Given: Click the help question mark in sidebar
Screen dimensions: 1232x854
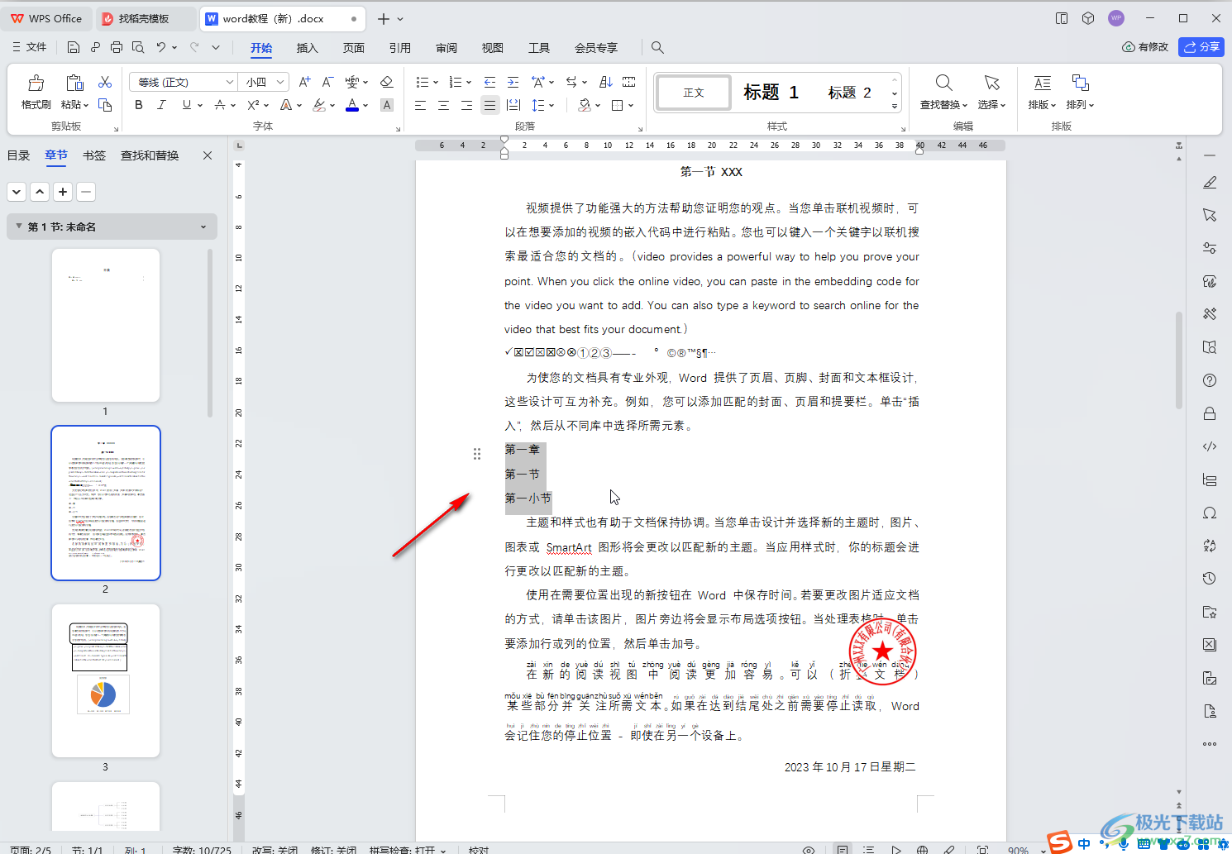Looking at the screenshot, I should 1210,380.
